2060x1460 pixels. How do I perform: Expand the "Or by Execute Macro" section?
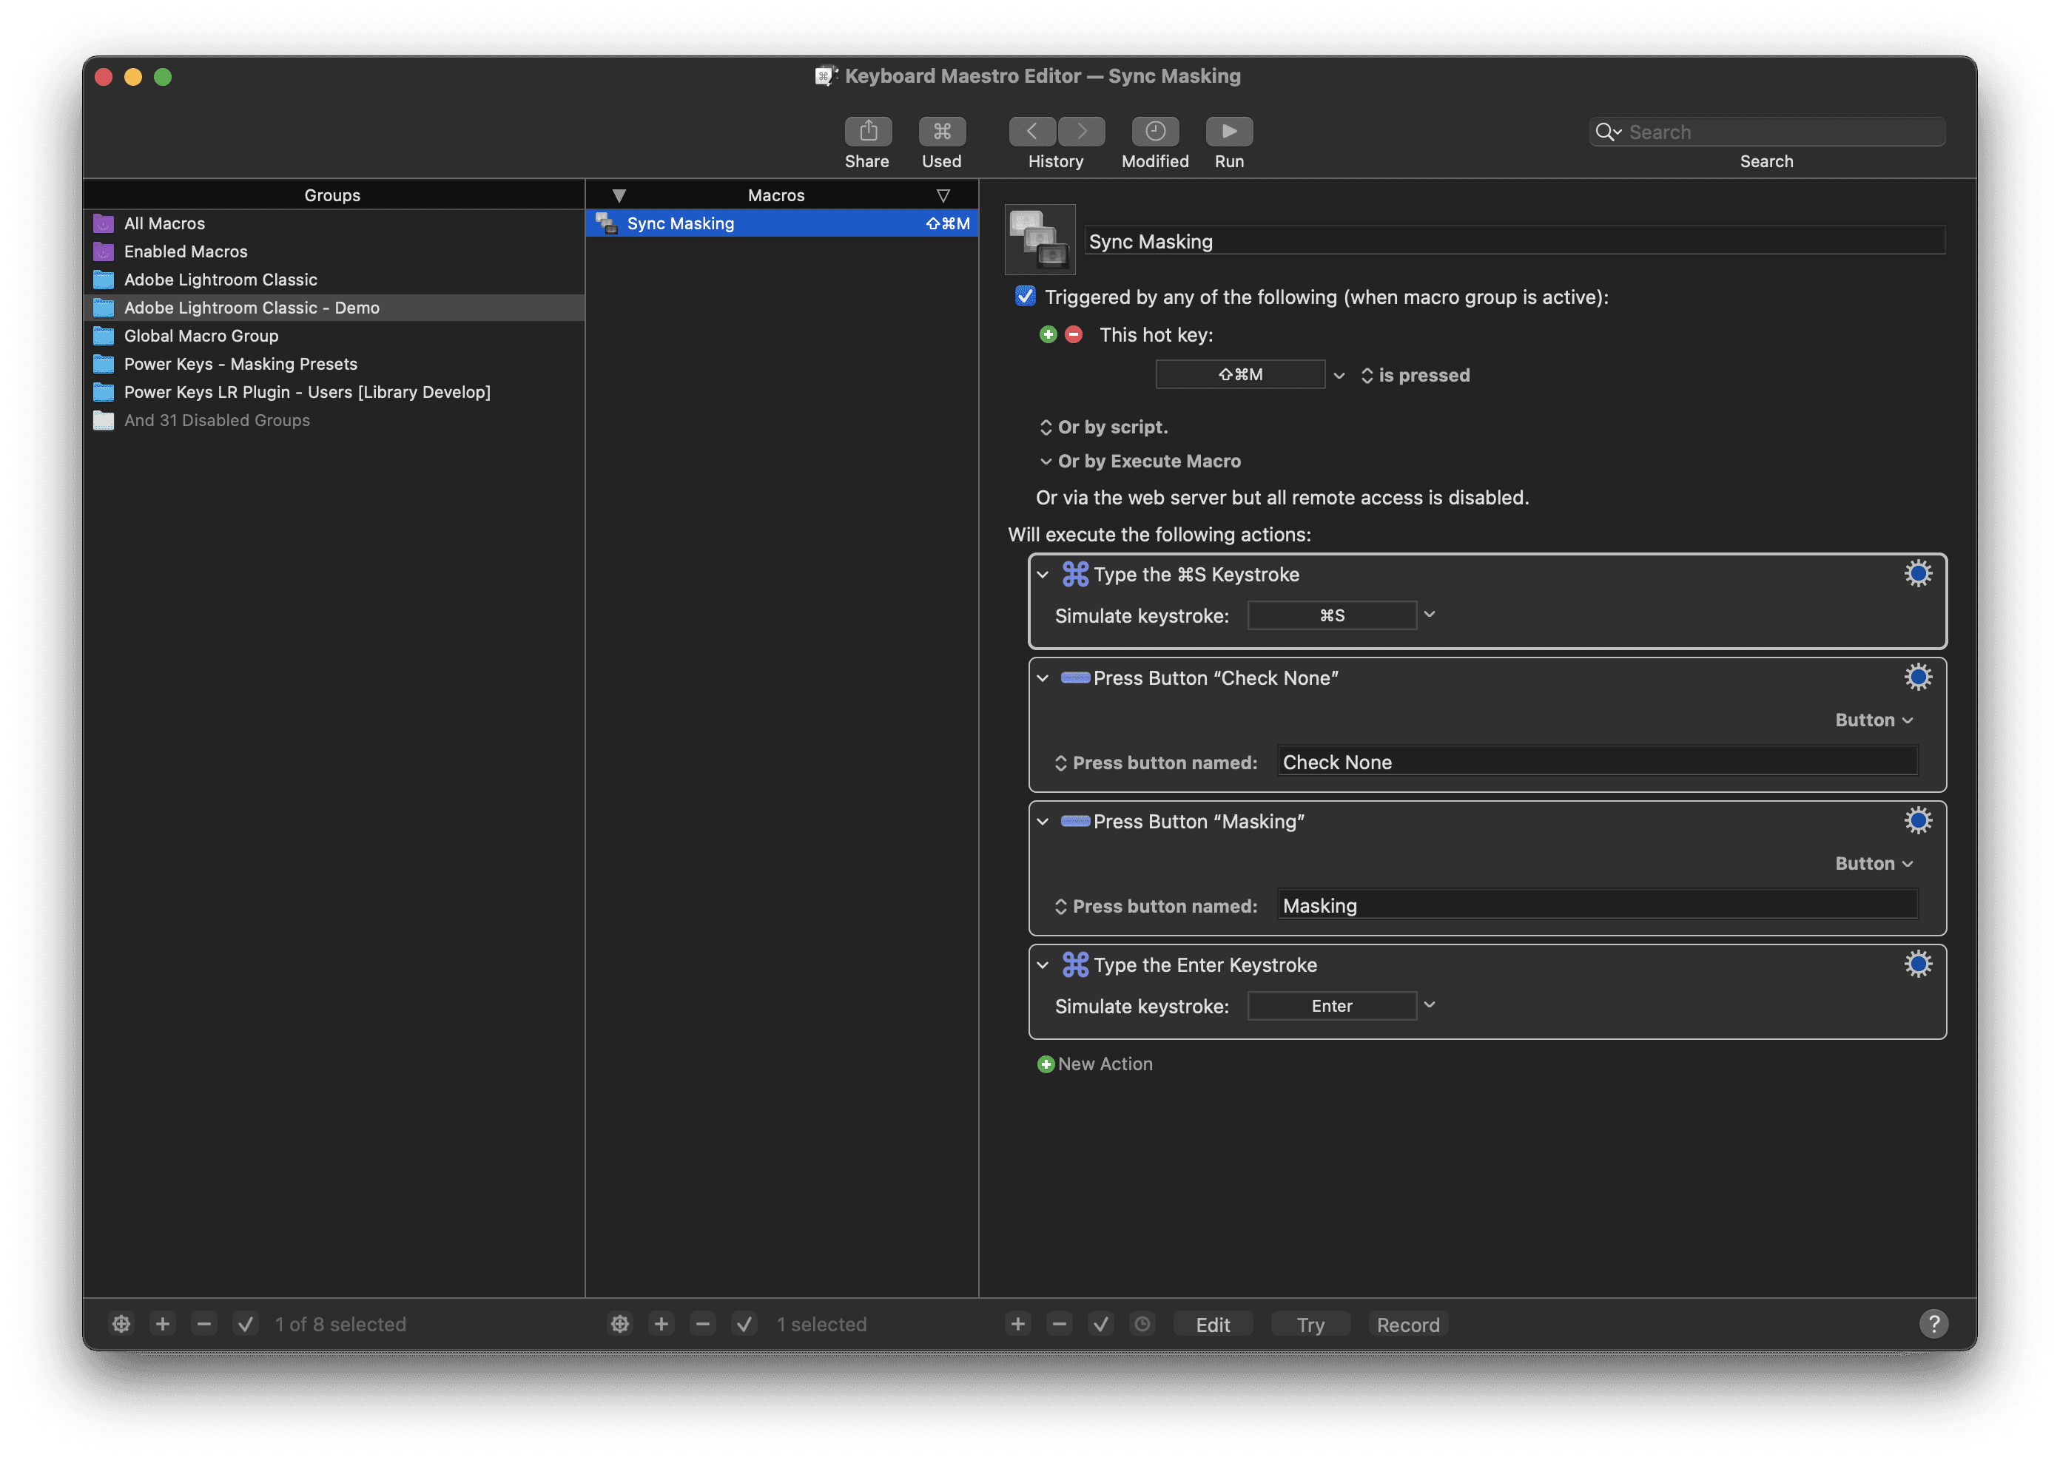1046,462
